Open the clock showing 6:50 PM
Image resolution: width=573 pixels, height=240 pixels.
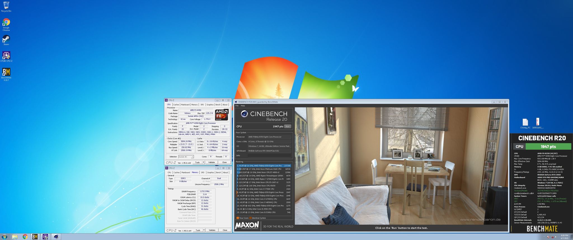point(565,237)
